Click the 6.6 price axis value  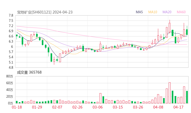tap(11, 36)
